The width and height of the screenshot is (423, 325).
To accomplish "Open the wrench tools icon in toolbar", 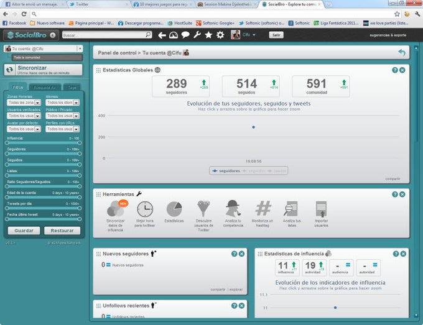I will pyautogui.click(x=197, y=35).
